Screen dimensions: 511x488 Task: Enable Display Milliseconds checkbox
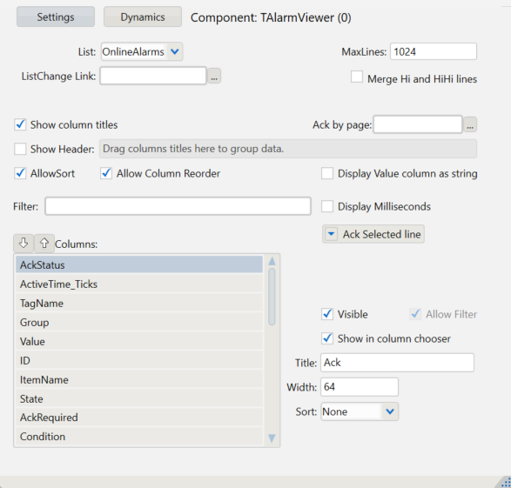(x=327, y=206)
